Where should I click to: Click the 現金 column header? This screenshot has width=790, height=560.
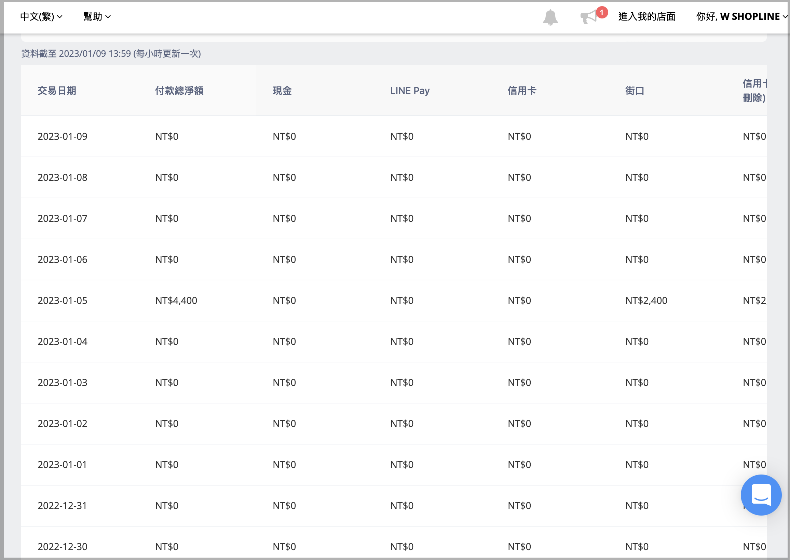point(282,91)
